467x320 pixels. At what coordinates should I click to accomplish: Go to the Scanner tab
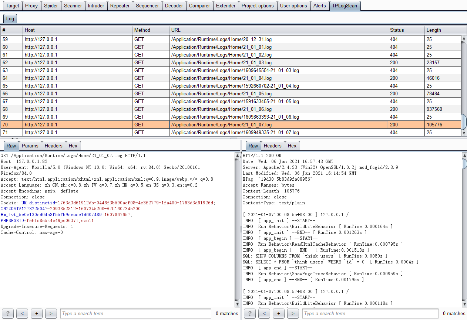(x=73, y=6)
